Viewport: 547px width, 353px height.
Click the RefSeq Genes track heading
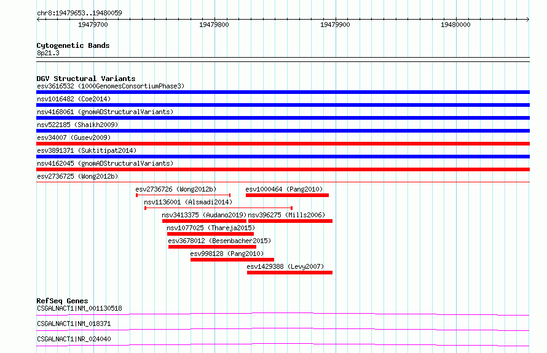pyautogui.click(x=62, y=301)
